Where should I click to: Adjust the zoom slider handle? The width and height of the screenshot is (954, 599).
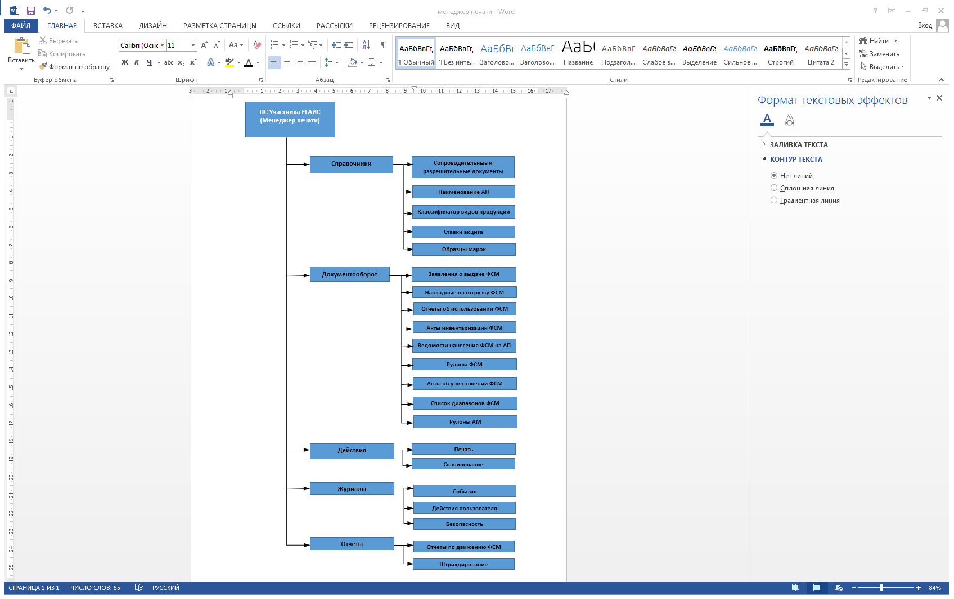coord(881,588)
